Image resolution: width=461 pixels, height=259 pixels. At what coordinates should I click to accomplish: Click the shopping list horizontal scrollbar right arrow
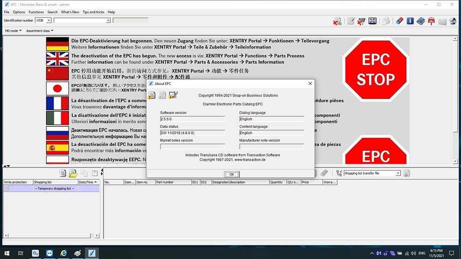point(97,235)
